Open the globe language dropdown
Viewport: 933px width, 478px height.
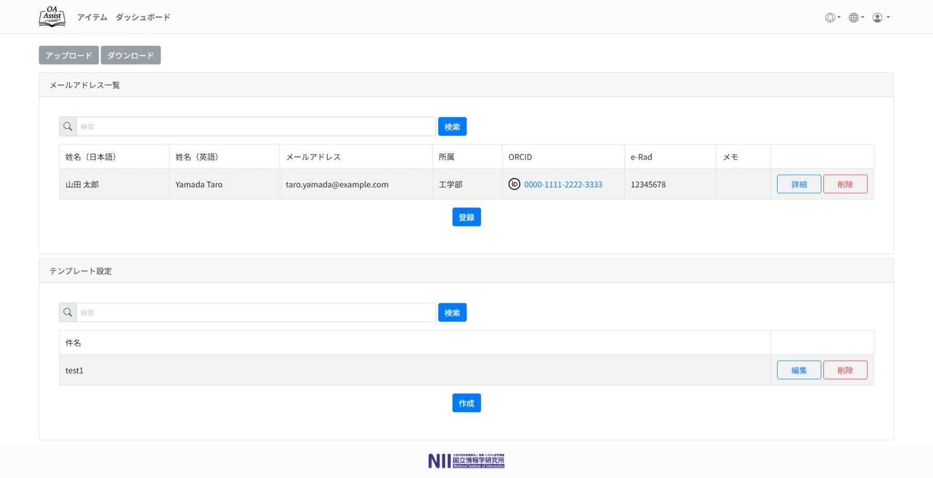pos(856,18)
